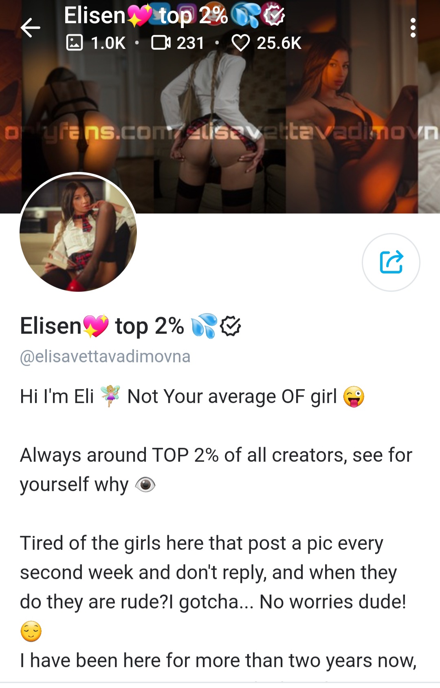Screen dimensions: 440x688
Task: Tap the video camera count icon
Action: [161, 42]
